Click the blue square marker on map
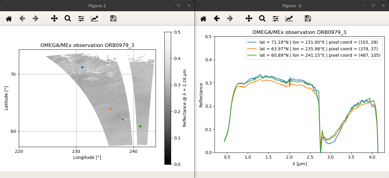Image resolution: width=389 pixels, height=178 pixels. tap(82, 67)
